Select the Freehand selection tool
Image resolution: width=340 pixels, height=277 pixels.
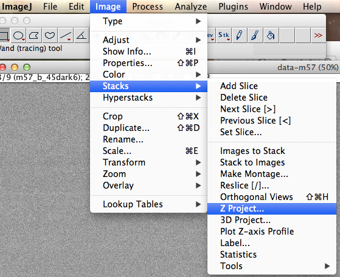tap(50, 35)
